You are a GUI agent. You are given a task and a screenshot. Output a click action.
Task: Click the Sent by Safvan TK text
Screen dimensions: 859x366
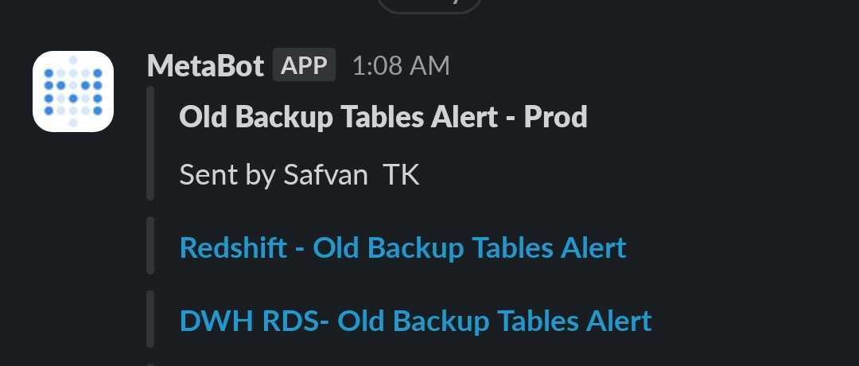(x=299, y=175)
